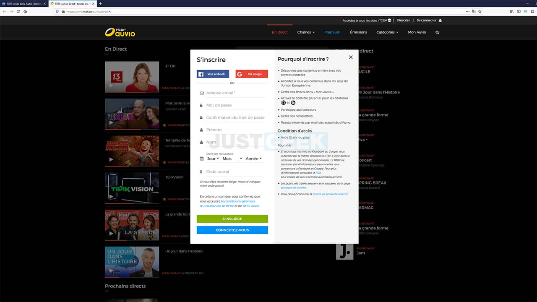This screenshot has height=302, width=537.
Task: Click S'inscrire link in top bar
Action: [403, 20]
